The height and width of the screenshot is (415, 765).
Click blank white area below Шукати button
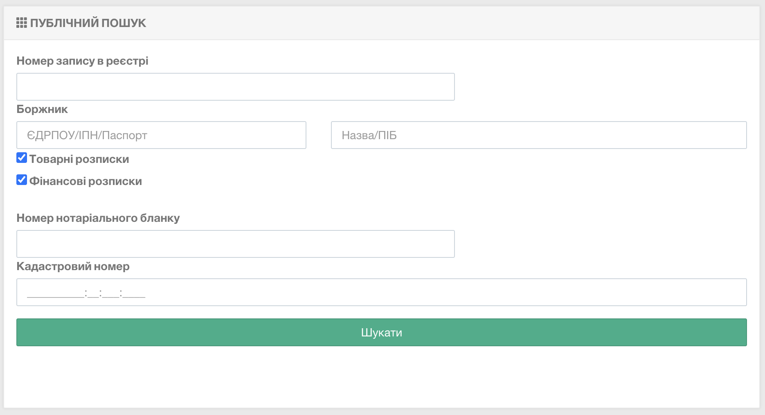[381, 377]
